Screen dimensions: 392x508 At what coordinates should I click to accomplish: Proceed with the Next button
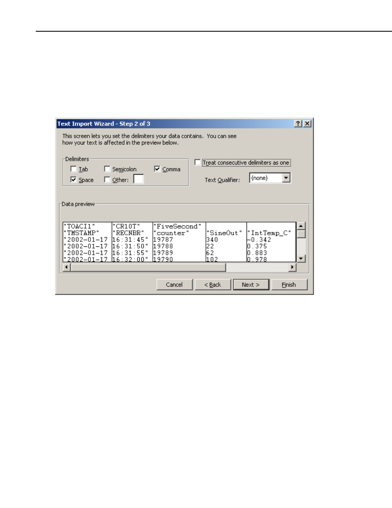click(251, 285)
